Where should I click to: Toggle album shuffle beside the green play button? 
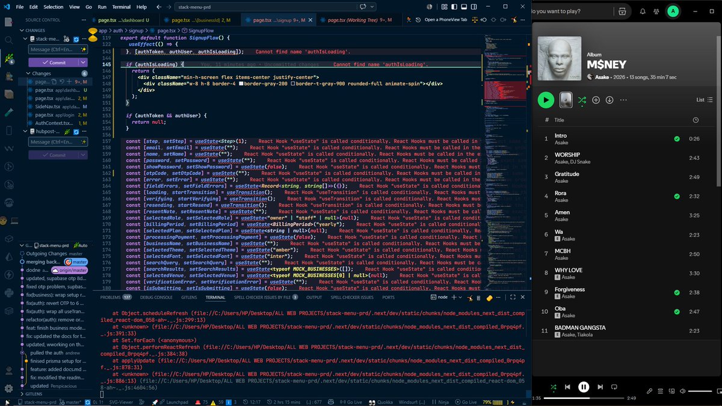[x=582, y=100]
